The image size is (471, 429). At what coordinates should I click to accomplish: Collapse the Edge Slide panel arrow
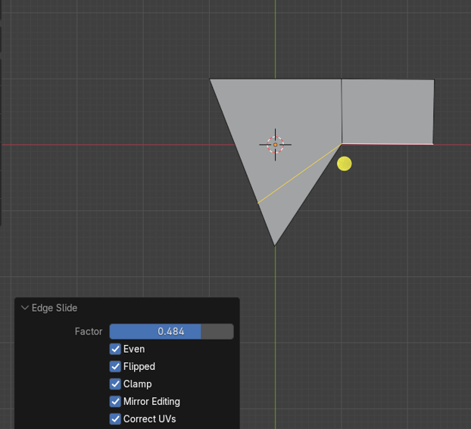[25, 308]
